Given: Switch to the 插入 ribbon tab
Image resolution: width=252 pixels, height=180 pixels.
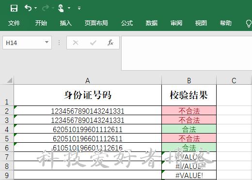Looking at the screenshot, I should (65, 23).
